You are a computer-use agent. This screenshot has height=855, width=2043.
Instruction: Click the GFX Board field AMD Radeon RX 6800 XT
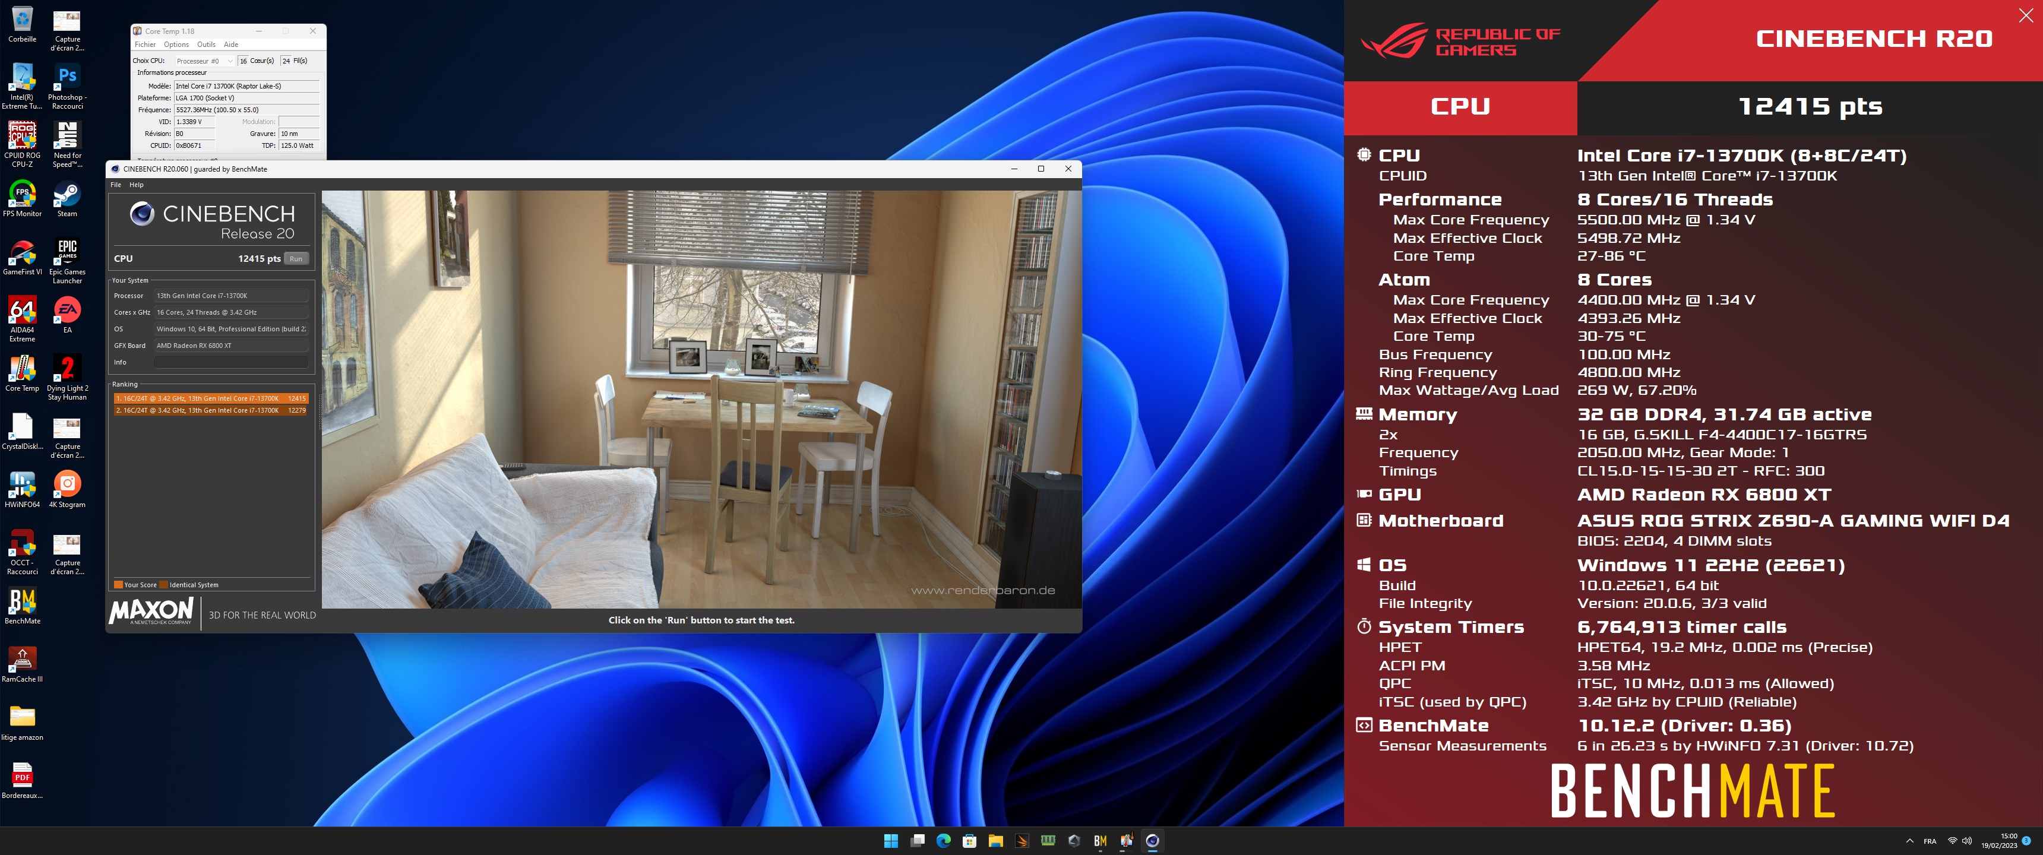pyautogui.click(x=231, y=346)
